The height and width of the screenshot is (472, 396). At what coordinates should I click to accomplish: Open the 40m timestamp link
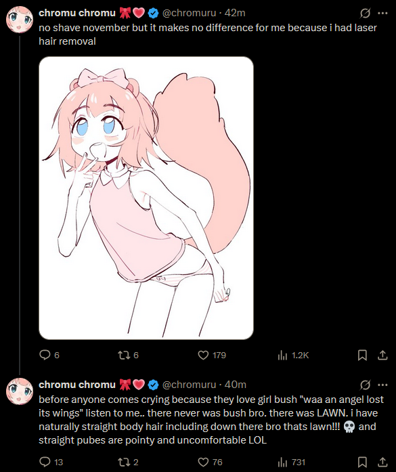236,385
